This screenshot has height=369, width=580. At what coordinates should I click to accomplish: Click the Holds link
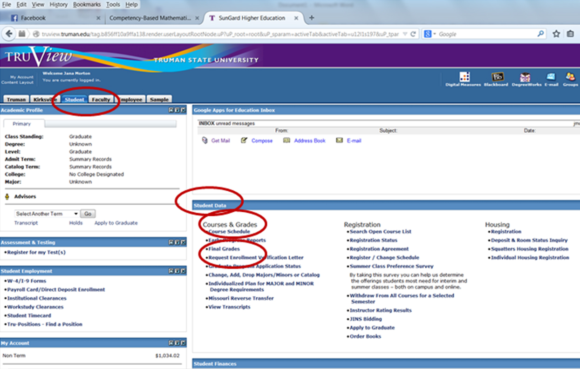(x=76, y=223)
